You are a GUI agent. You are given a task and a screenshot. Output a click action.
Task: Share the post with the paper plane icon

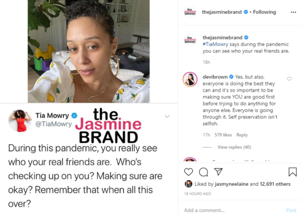(x=218, y=171)
